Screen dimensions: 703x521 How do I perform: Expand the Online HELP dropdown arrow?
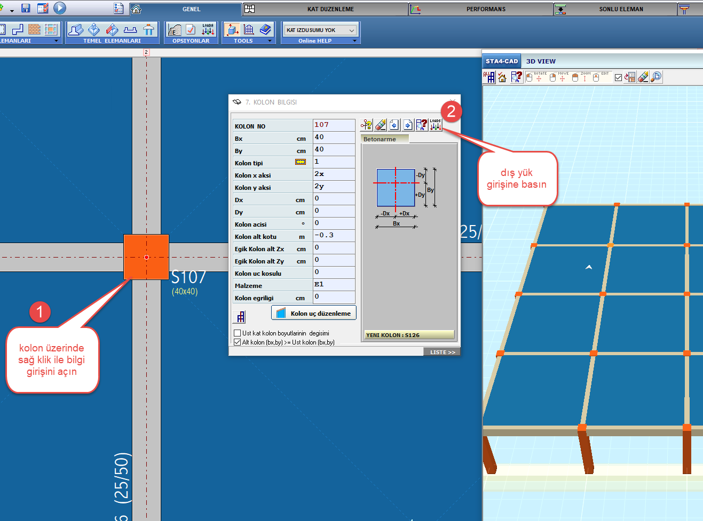click(x=354, y=41)
